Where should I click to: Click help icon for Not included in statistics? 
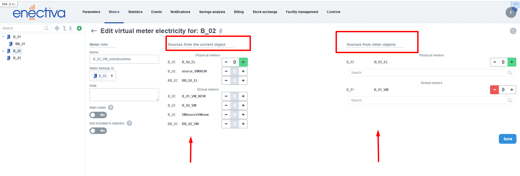129,123
